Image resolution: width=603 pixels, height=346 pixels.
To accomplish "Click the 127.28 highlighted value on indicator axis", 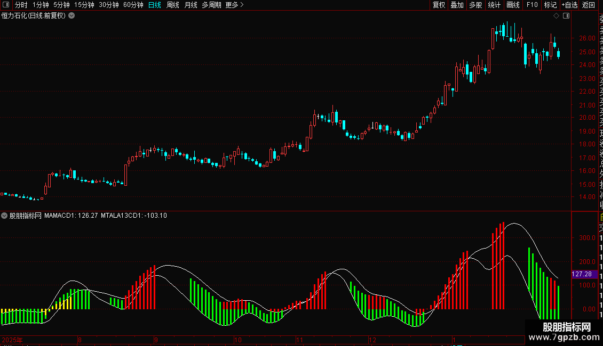I will click(x=584, y=274).
